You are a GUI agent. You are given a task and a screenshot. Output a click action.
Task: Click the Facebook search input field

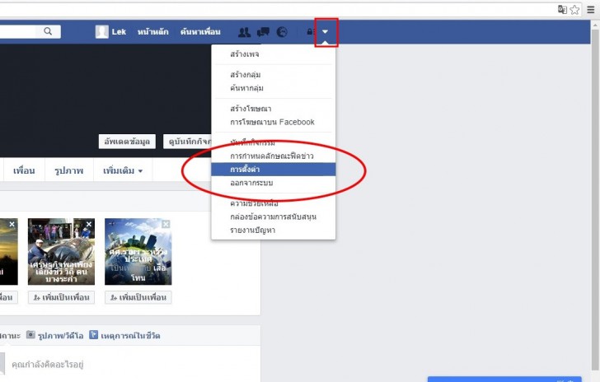tap(19, 31)
